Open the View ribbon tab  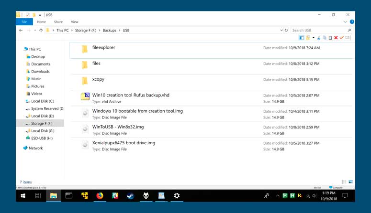[75, 21]
